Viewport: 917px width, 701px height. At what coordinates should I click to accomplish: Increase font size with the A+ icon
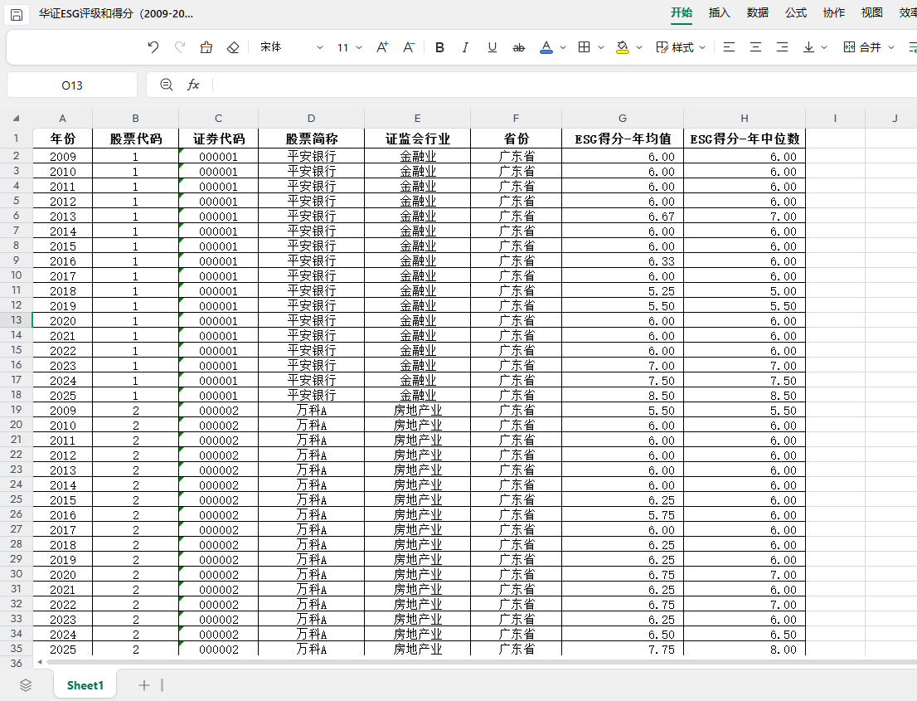[x=382, y=47]
